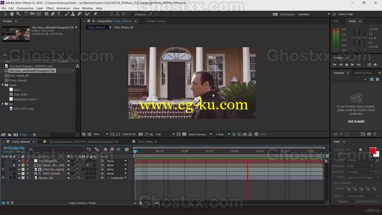
Task: Select the Pen tool
Action: point(53,14)
